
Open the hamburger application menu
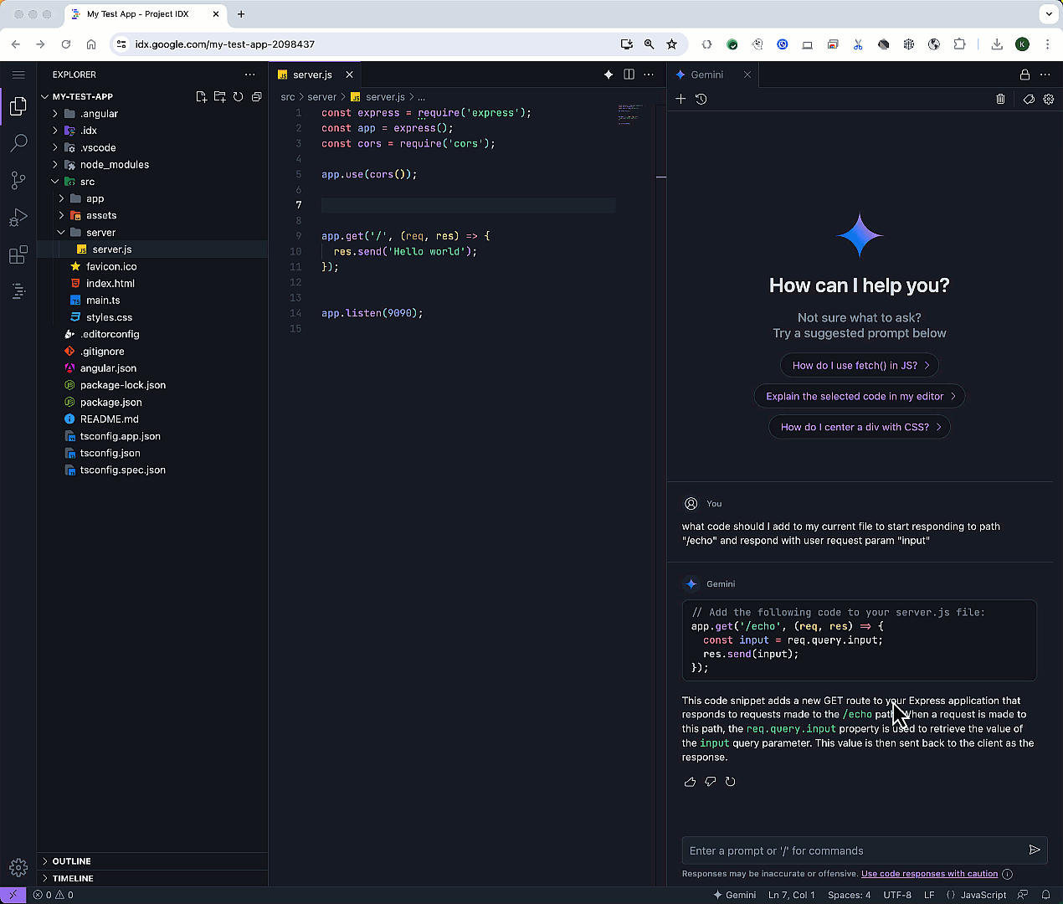(18, 74)
